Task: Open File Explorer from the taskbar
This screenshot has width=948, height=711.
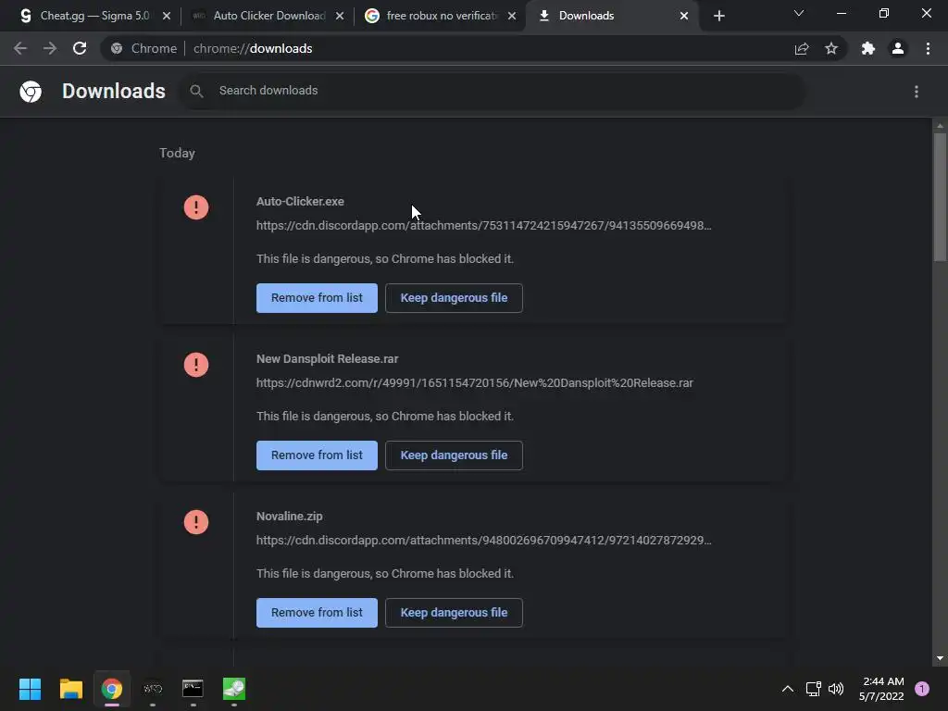Action: (70, 689)
